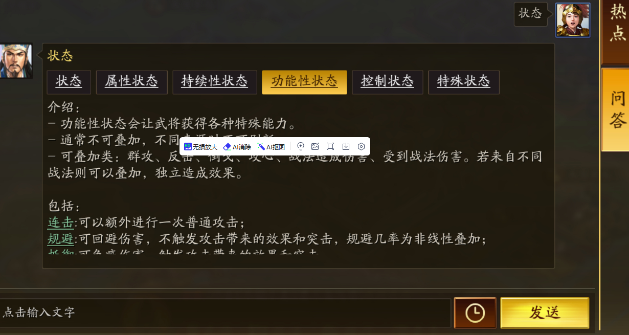The width and height of the screenshot is (629, 335).
Task: Switch to the 状态 tab
Action: pos(69,82)
